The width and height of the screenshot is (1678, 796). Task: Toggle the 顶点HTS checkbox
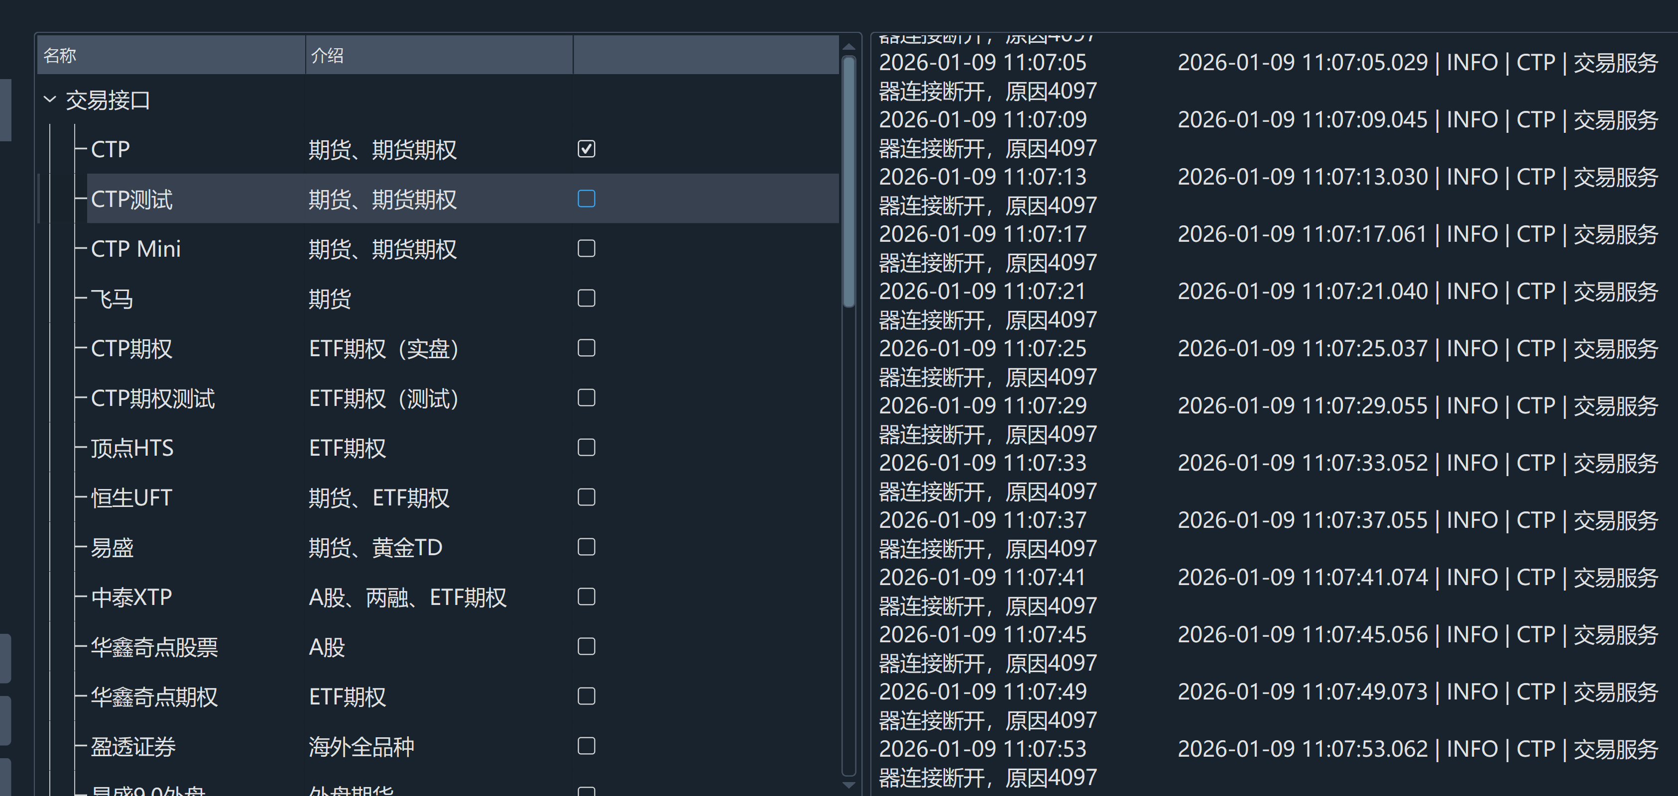(586, 448)
